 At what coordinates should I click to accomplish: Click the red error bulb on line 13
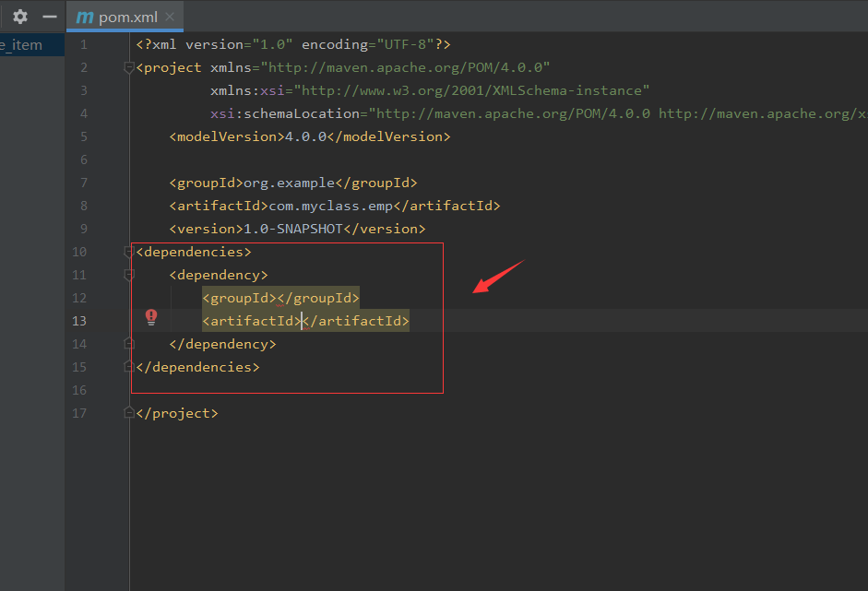coord(151,316)
